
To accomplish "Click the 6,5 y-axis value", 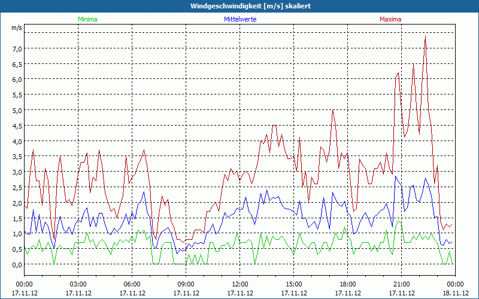I will (x=17, y=64).
